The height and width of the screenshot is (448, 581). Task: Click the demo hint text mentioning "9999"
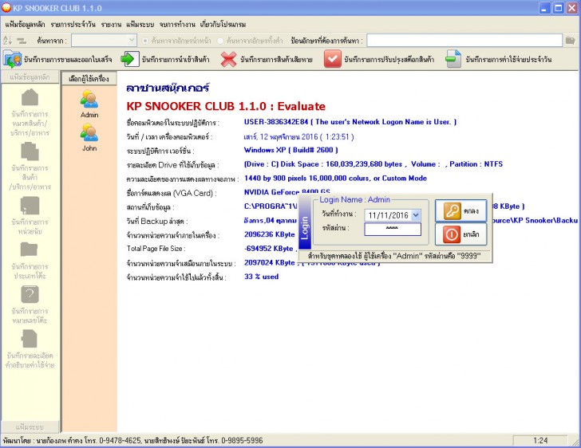(394, 255)
